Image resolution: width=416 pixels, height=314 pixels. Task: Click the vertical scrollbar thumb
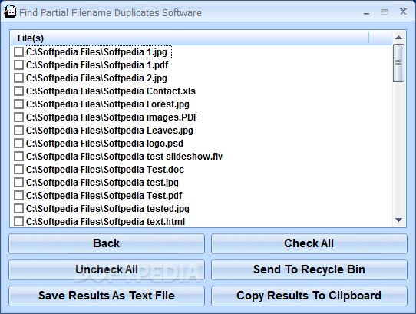(x=399, y=63)
